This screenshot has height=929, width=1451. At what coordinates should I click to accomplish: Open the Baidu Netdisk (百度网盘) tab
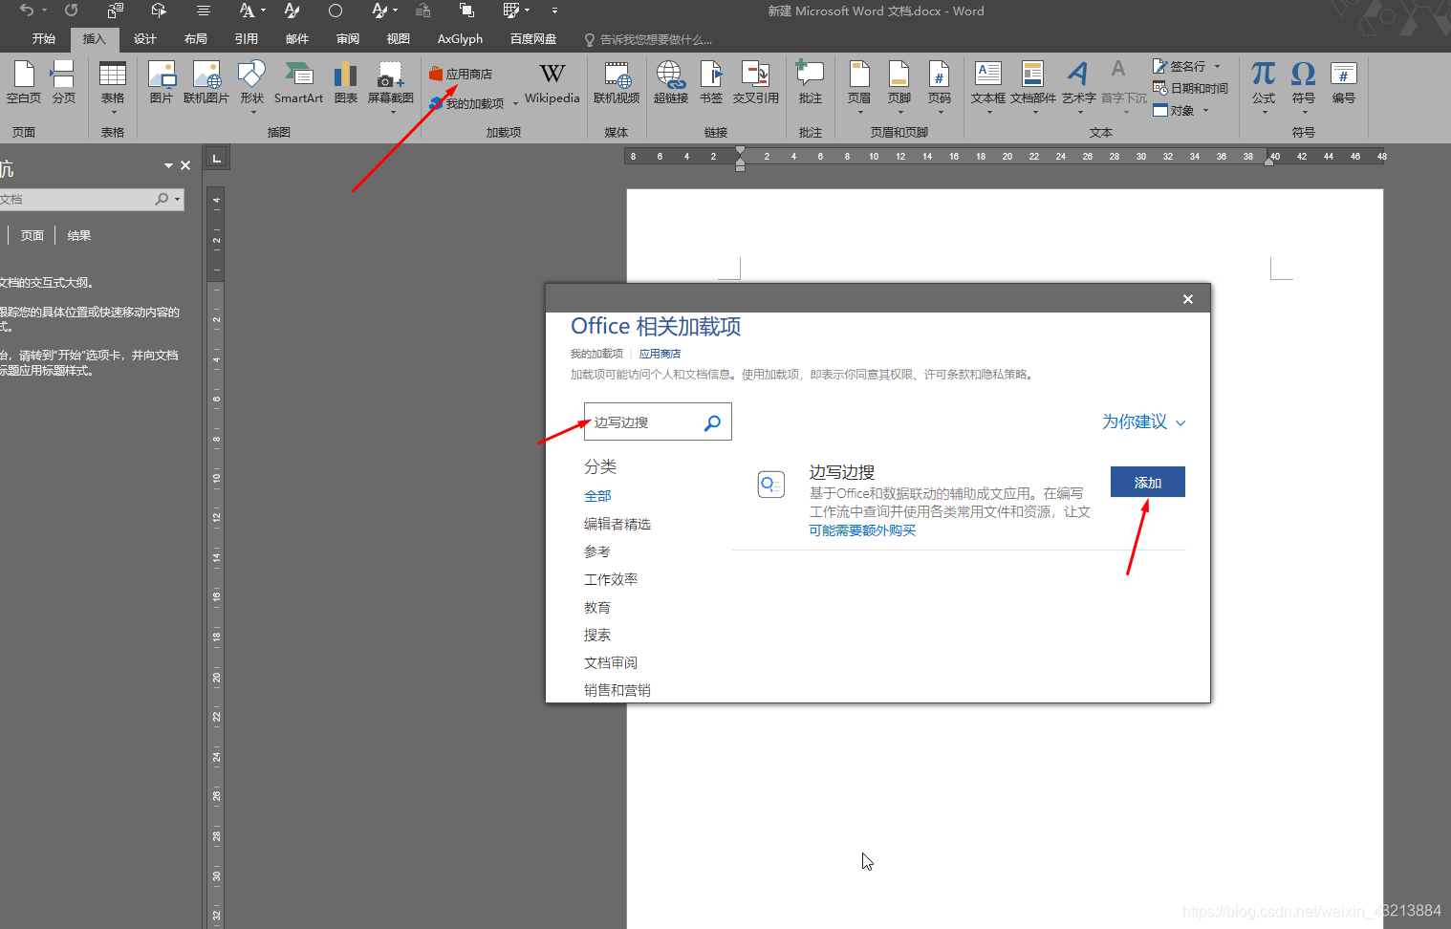[533, 39]
